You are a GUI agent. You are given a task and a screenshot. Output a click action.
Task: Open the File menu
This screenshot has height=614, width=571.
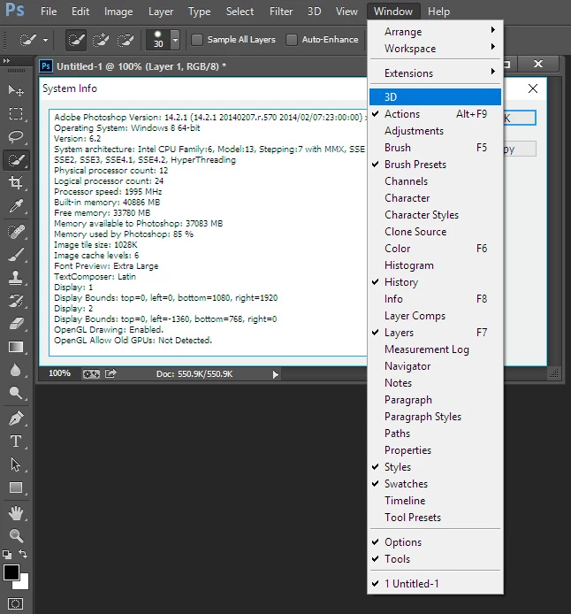coord(49,12)
